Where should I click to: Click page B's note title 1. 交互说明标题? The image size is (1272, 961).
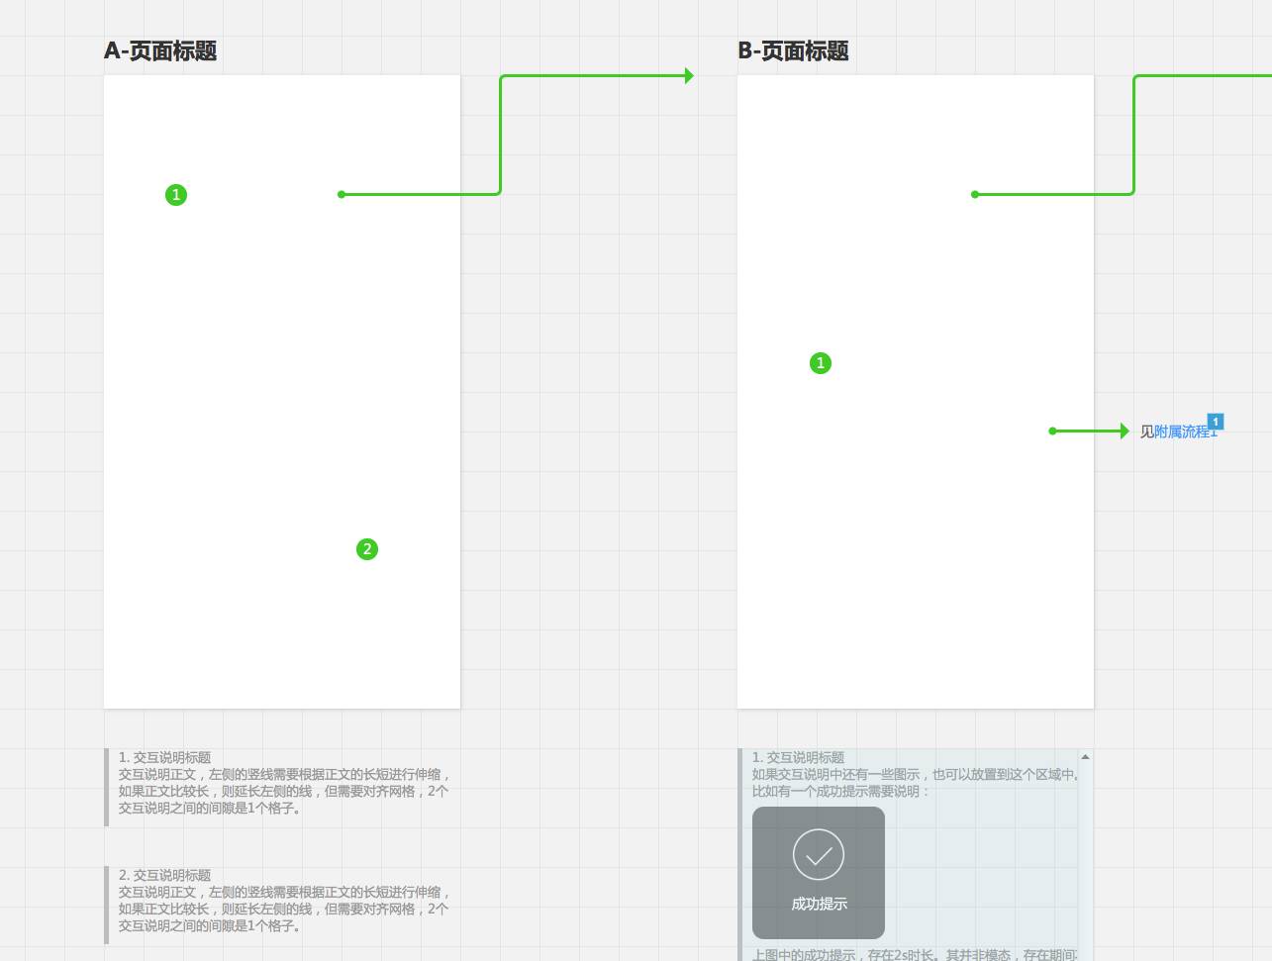point(798,757)
